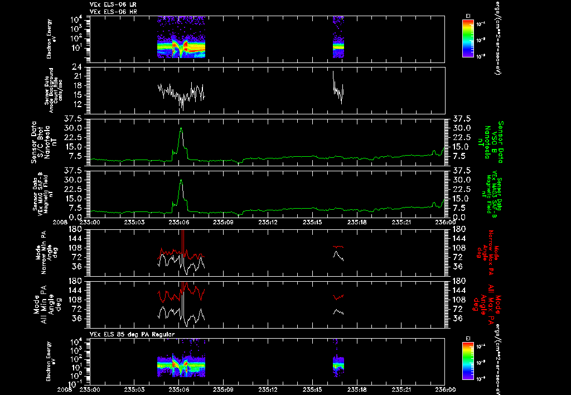Click the top-panel EI color scale bar

(x=468, y=38)
